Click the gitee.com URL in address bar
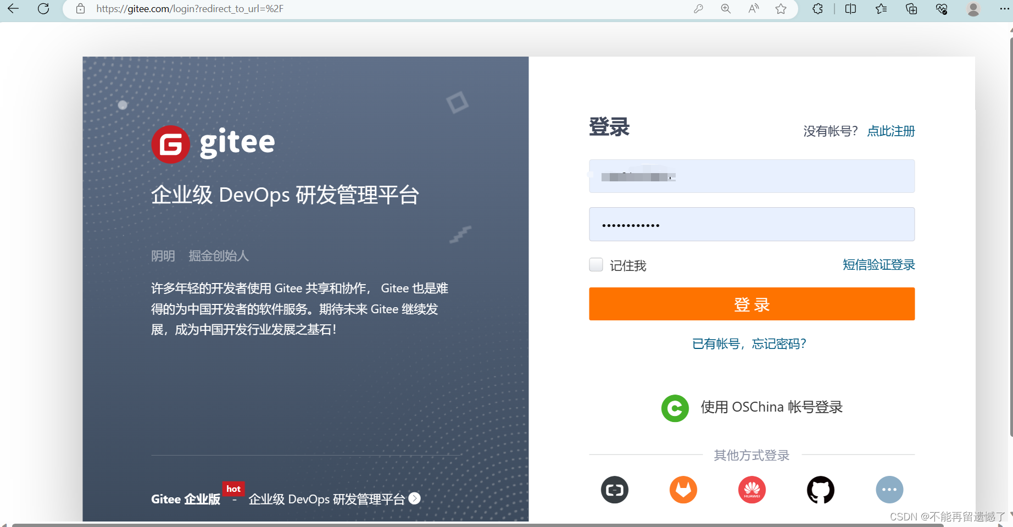Image resolution: width=1013 pixels, height=527 pixels. pos(190,9)
